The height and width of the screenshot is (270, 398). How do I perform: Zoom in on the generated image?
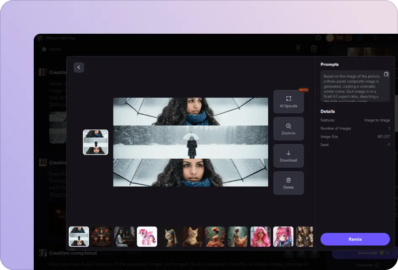288,129
